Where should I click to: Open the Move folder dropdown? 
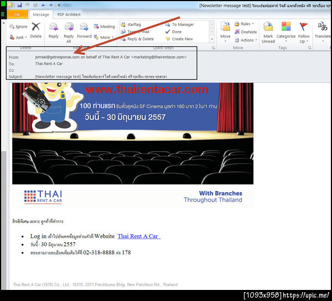(225, 32)
